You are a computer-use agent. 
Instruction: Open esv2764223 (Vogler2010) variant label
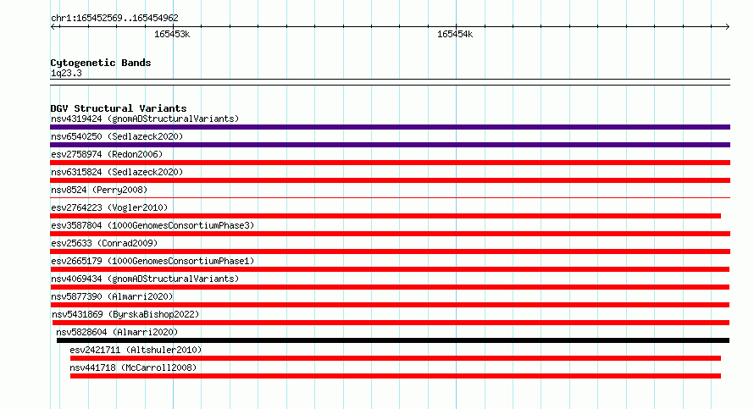pyautogui.click(x=109, y=207)
